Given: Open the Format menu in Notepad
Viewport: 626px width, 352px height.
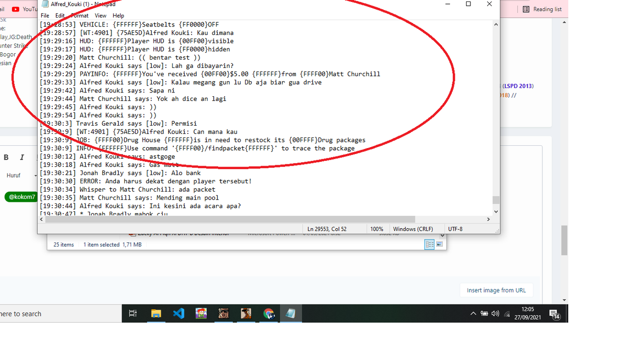Looking at the screenshot, I should (x=80, y=16).
